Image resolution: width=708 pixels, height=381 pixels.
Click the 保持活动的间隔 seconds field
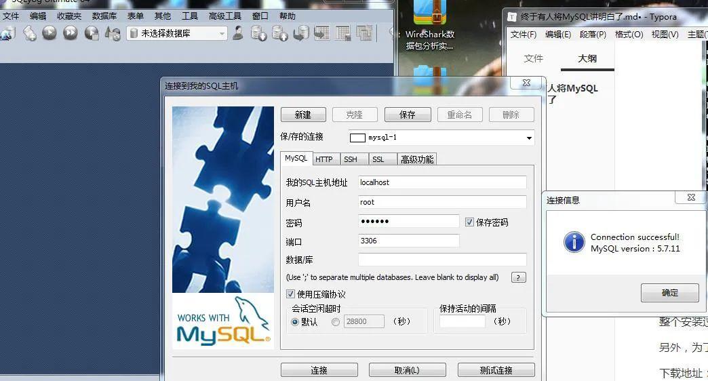click(463, 321)
